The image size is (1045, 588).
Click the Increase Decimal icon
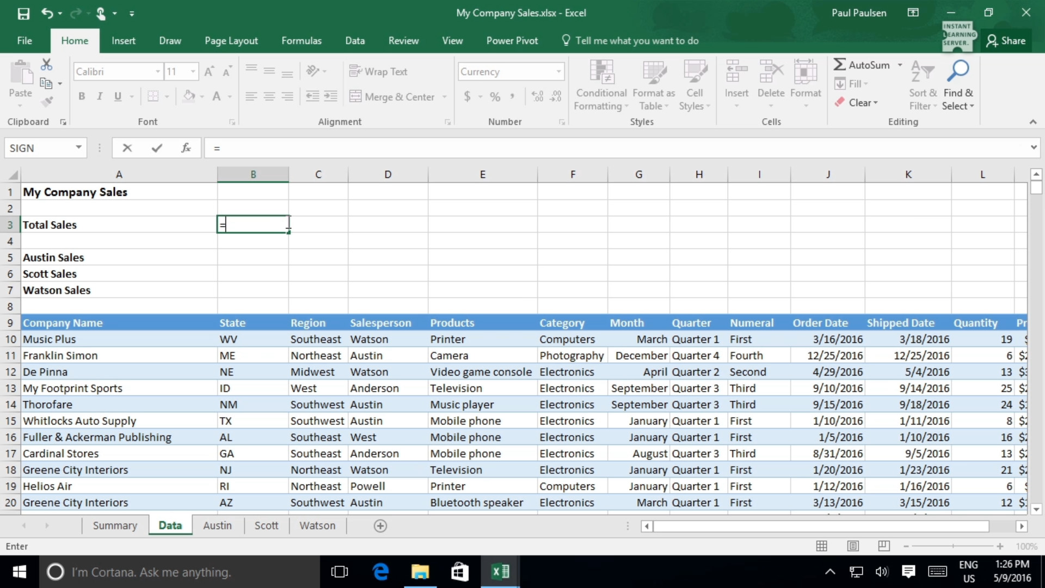(537, 97)
